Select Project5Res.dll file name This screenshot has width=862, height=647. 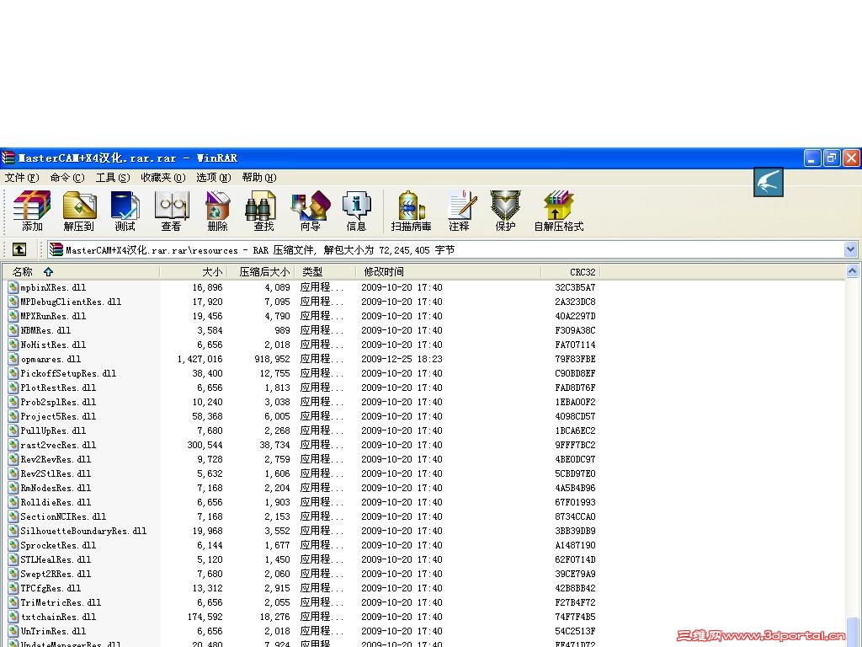click(58, 416)
